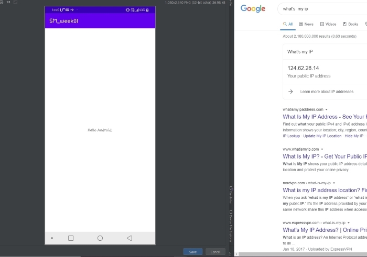Select the Videos search tab
Image resolution: width=367 pixels, height=257 pixels.
click(x=328, y=24)
